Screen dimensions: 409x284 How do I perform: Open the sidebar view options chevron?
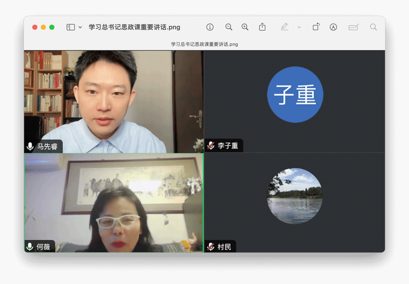(x=80, y=27)
